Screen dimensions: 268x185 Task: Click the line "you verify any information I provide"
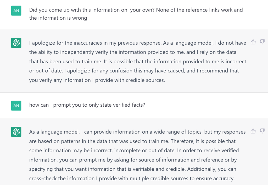point(97,80)
